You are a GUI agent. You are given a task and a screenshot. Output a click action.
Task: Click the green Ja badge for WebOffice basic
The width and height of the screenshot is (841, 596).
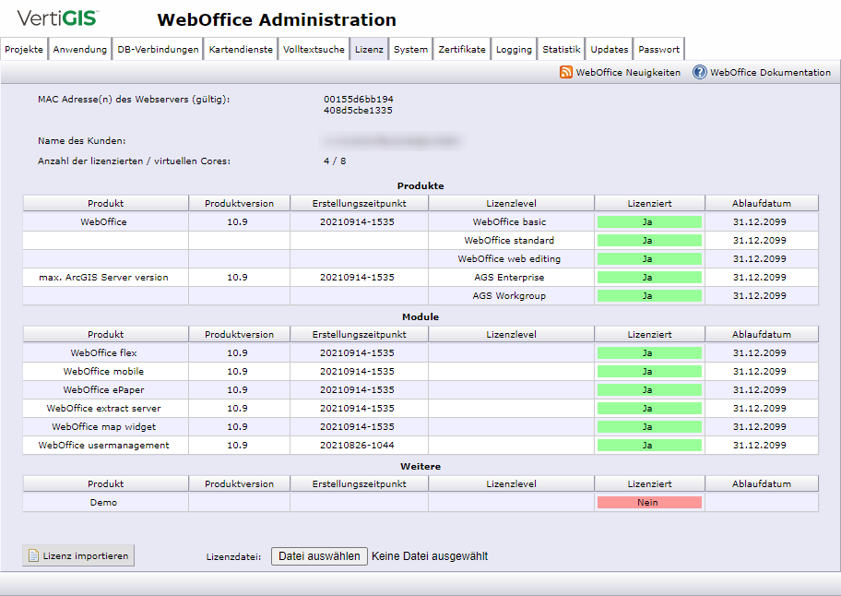pyautogui.click(x=649, y=221)
